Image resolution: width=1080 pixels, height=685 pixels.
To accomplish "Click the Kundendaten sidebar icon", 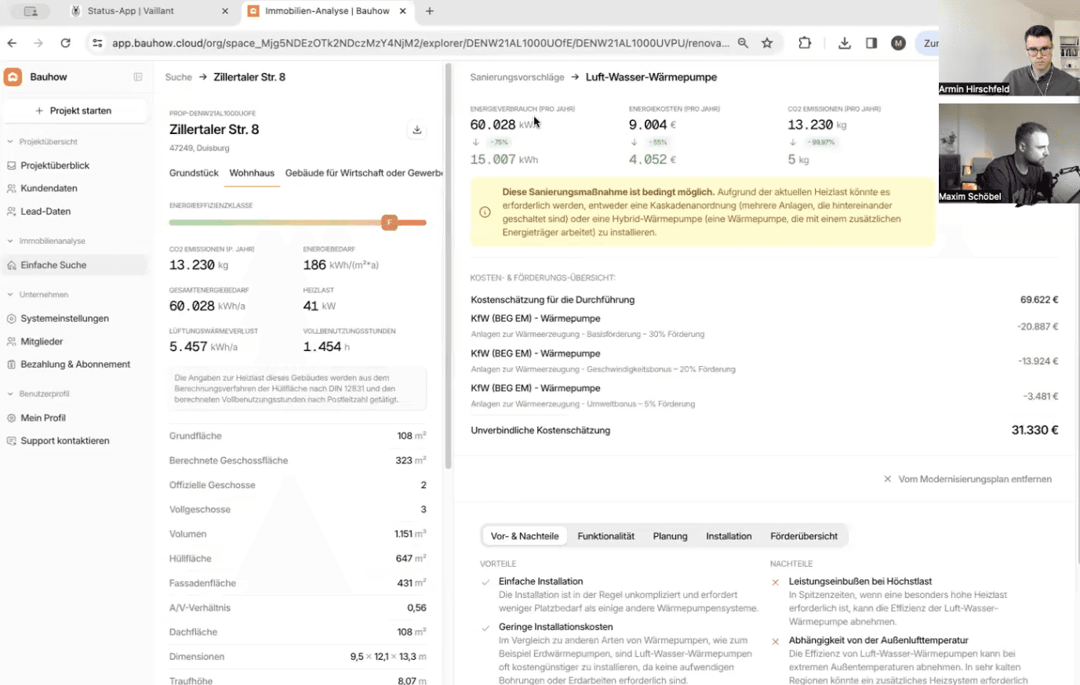I will (x=12, y=188).
